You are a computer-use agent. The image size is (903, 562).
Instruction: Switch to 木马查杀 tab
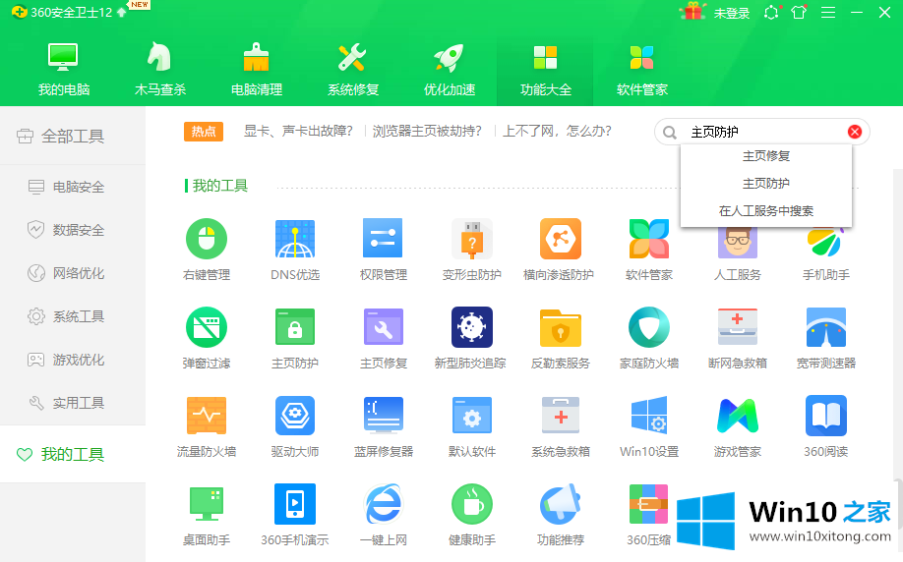[160, 69]
